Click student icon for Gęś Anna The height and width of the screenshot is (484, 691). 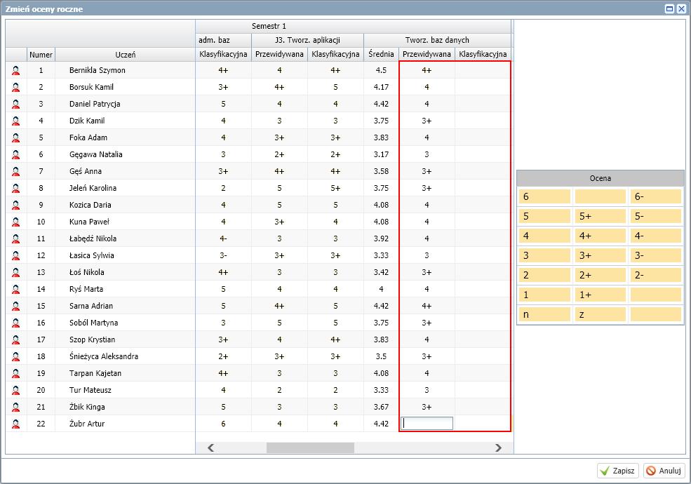click(x=16, y=171)
